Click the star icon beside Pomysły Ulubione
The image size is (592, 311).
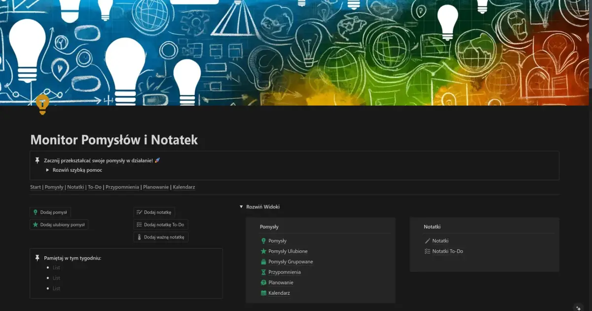click(x=263, y=251)
